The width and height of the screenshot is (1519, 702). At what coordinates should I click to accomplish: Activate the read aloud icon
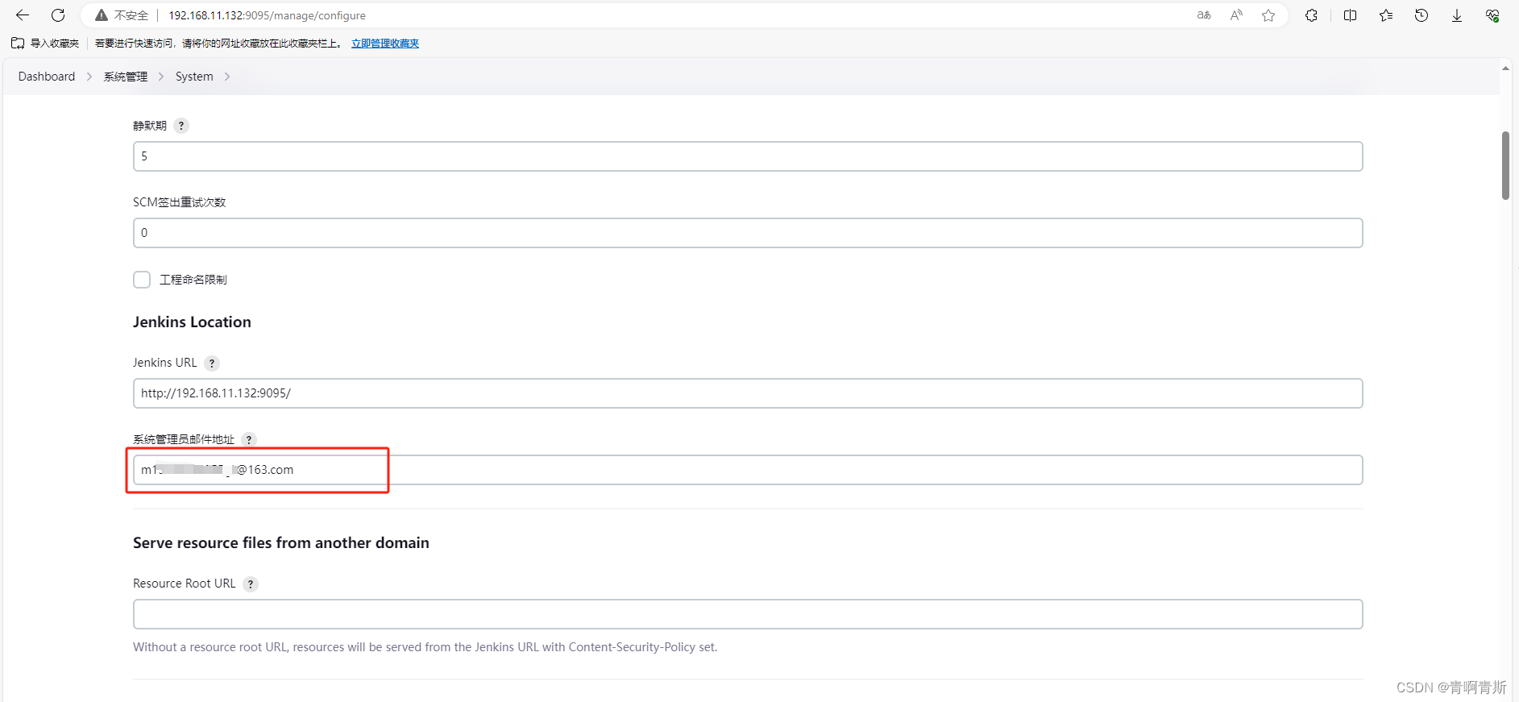pyautogui.click(x=1236, y=15)
